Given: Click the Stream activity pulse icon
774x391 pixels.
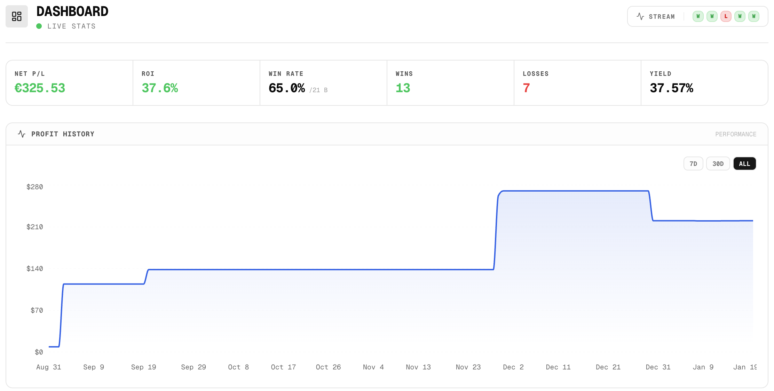Looking at the screenshot, I should coord(640,16).
